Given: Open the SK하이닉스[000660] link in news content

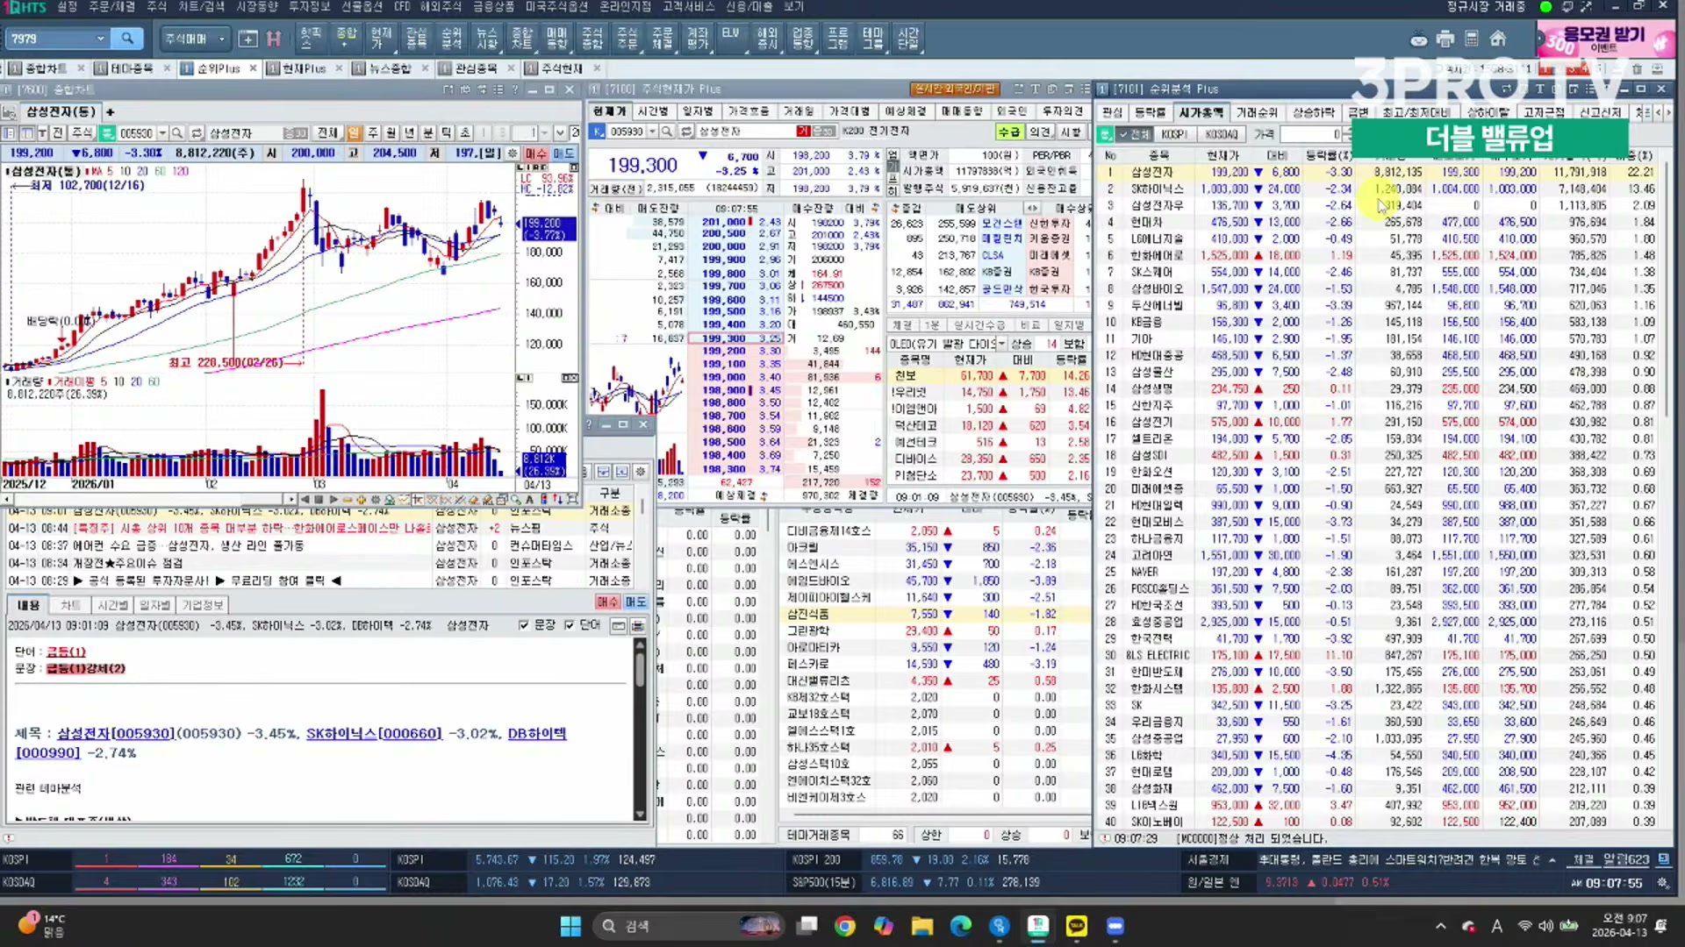Looking at the screenshot, I should [x=374, y=733].
